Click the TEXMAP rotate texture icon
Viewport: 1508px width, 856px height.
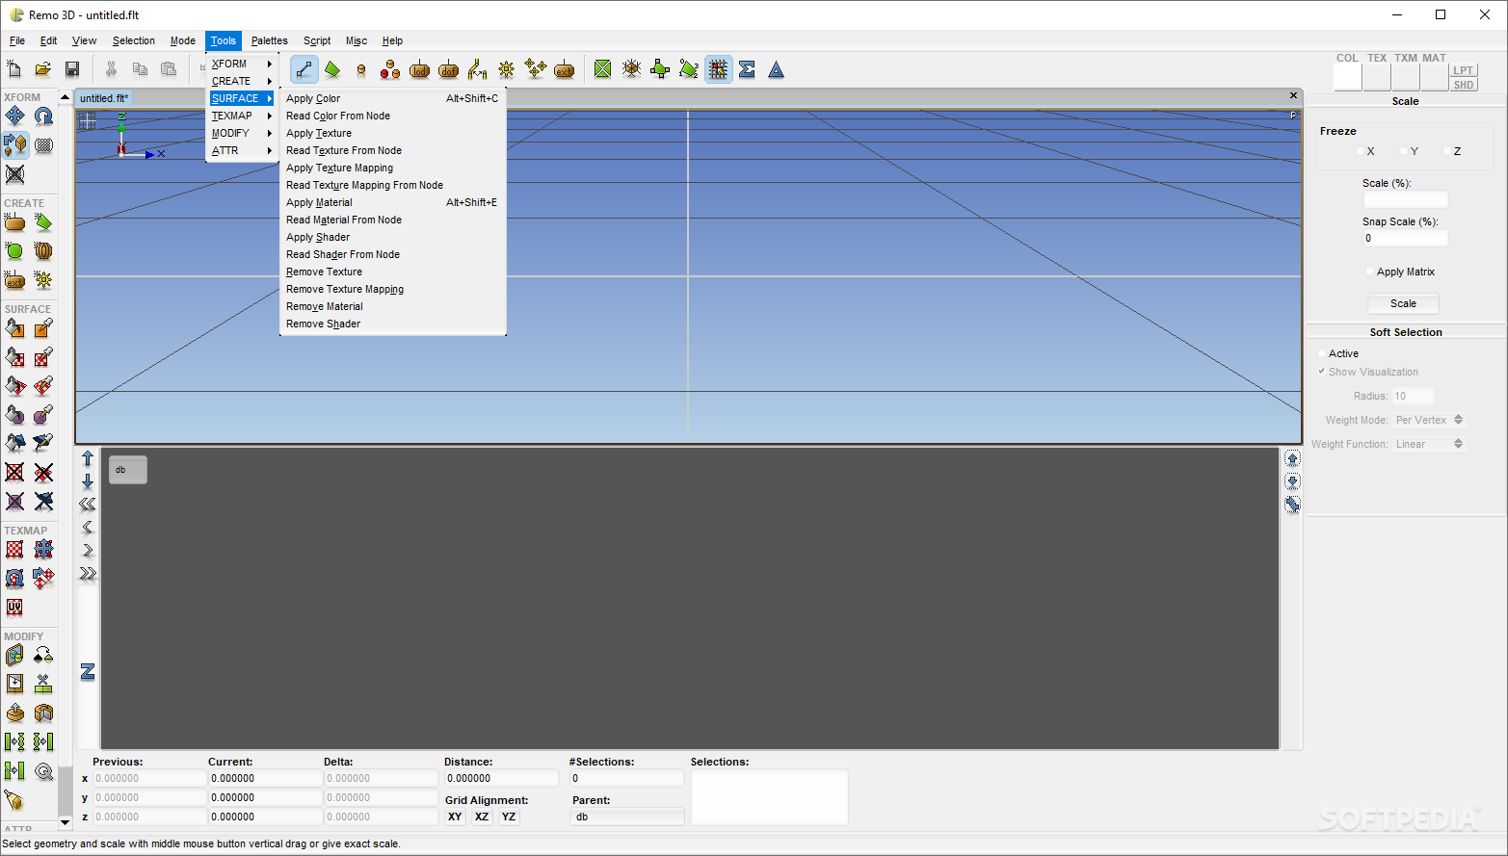coord(14,578)
